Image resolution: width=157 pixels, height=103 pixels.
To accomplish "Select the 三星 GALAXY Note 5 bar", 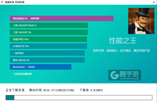I will coord(49,25).
